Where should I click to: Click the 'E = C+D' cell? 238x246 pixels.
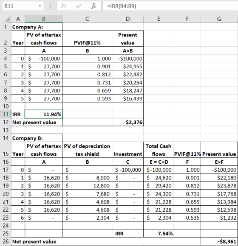pos(159,162)
